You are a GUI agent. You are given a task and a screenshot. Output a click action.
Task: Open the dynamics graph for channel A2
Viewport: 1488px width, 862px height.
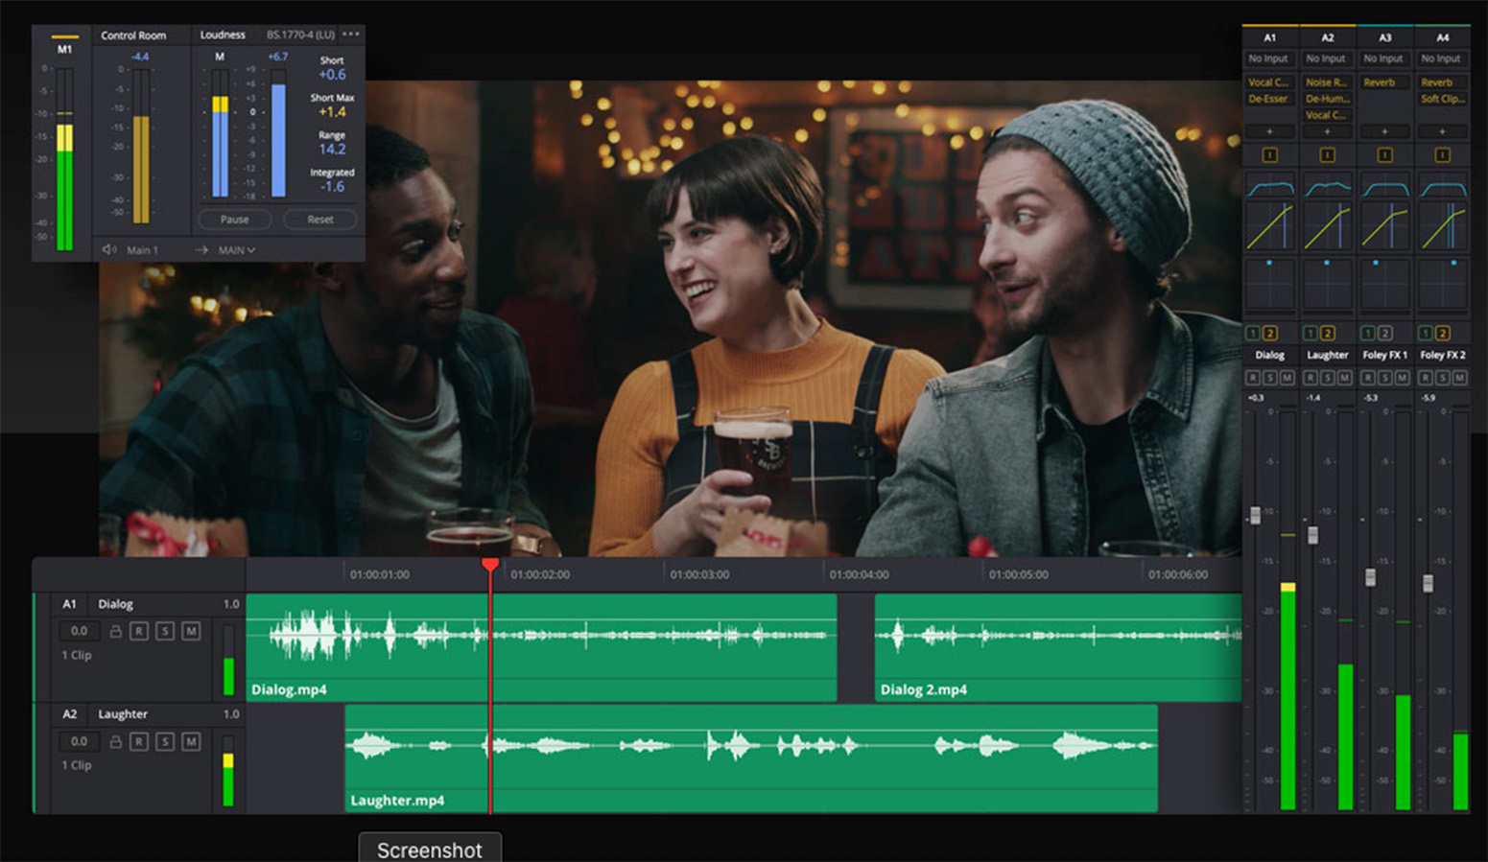tap(1327, 227)
